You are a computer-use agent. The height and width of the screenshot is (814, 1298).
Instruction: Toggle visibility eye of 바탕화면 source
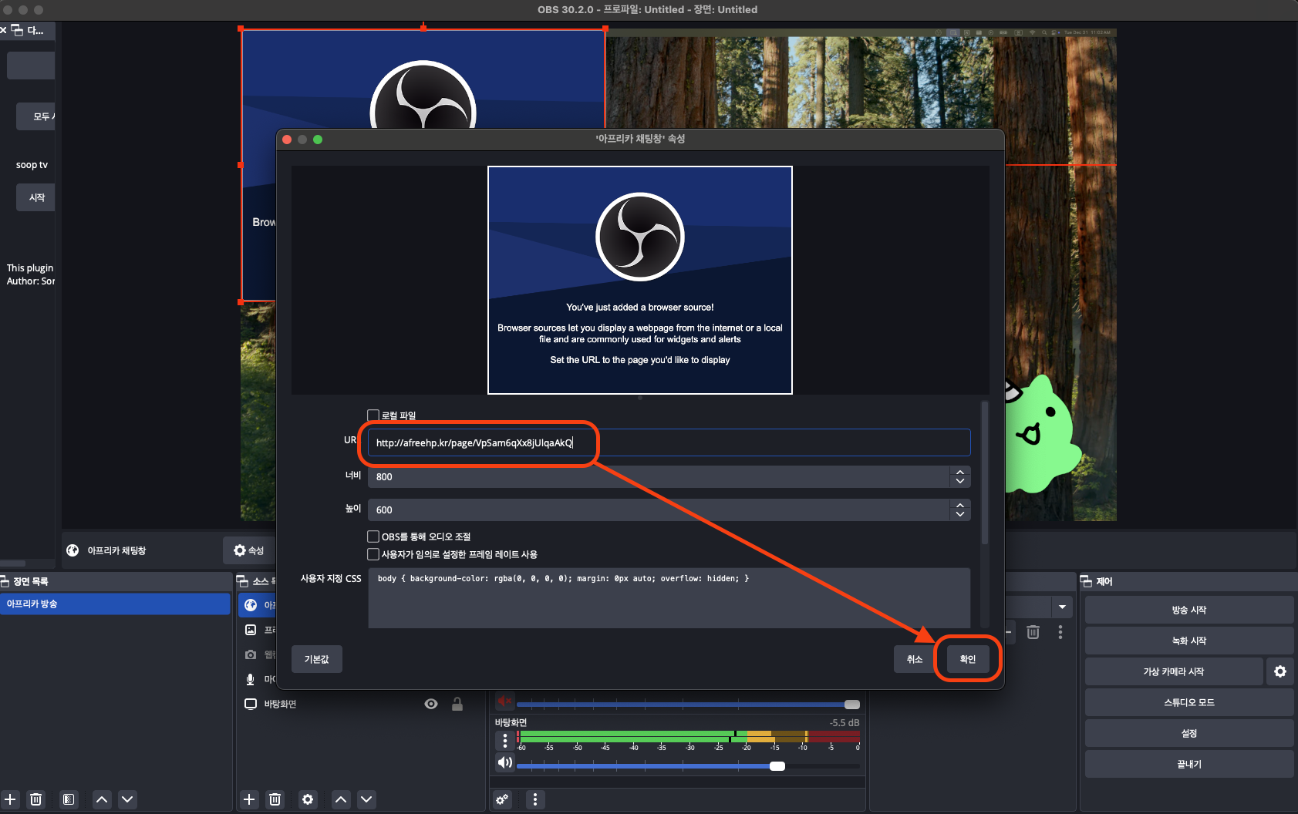pos(431,704)
